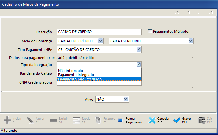The image size is (218, 135).
Task: Expand the Tipo Pagamento NFe dropdown
Action: pyautogui.click(x=138, y=49)
